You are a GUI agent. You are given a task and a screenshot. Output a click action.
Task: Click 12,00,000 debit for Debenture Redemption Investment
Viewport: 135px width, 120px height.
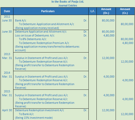pyautogui.click(x=108, y=110)
